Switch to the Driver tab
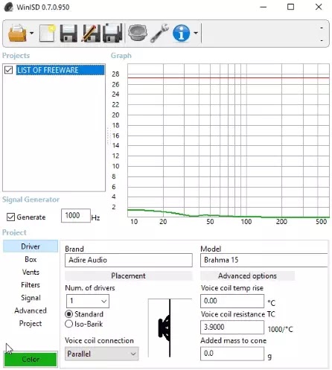The image size is (332, 370). coord(31,246)
